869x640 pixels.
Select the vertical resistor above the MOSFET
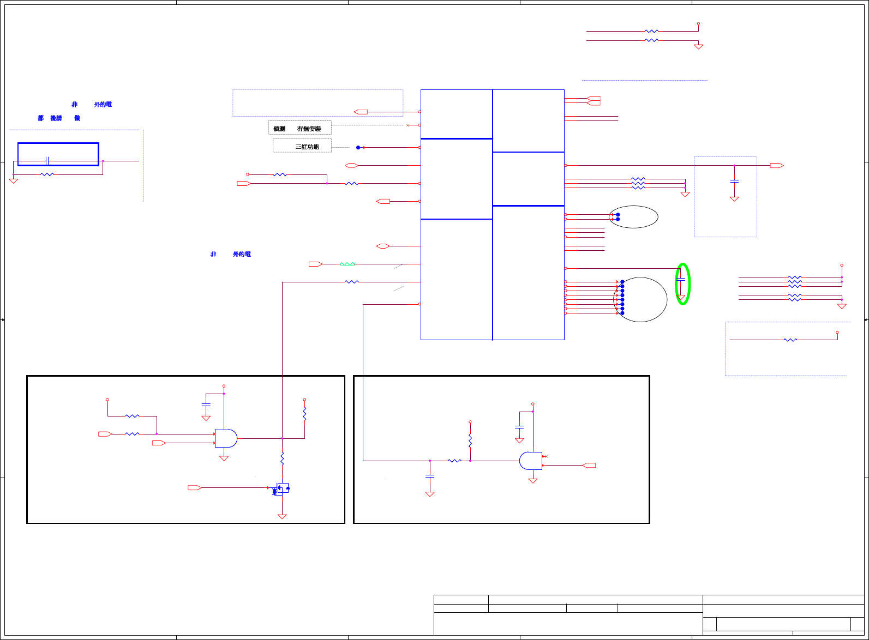[282, 458]
